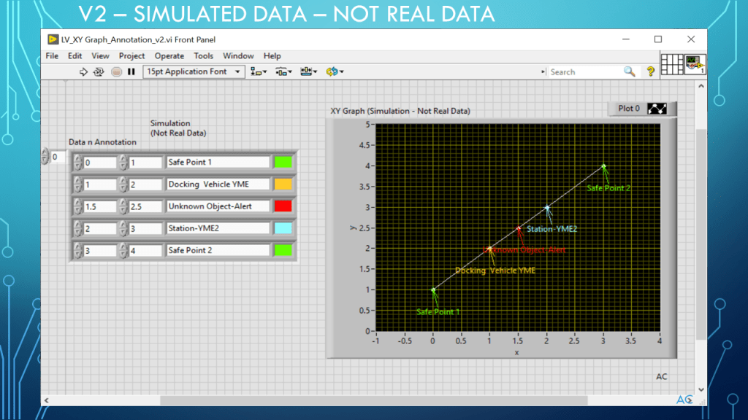The width and height of the screenshot is (748, 420).
Task: Click the red Unknown Object-Alert color box
Action: click(x=283, y=206)
